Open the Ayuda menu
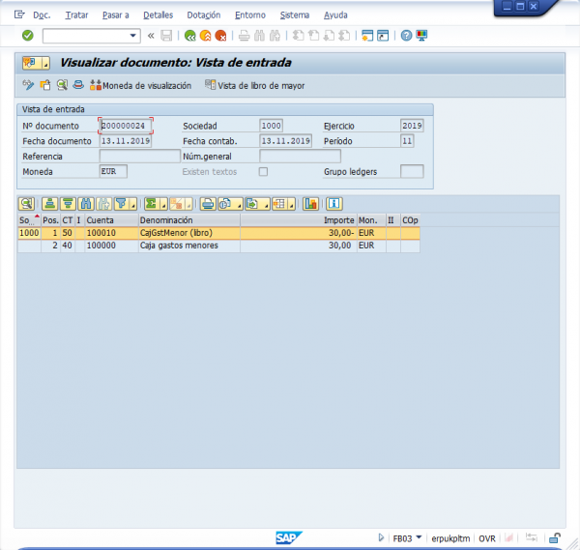 coord(335,15)
